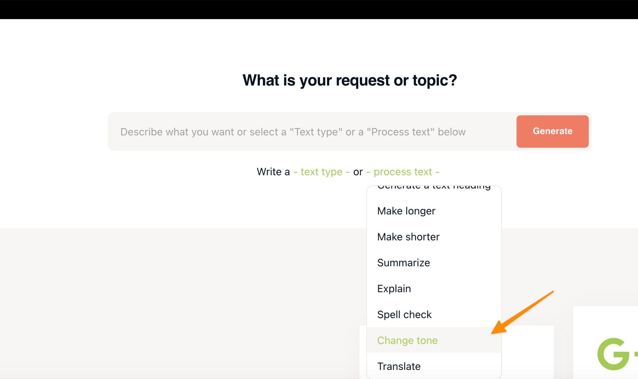Viewport: 638px width, 379px height.
Task: Select the "Make shorter" option
Action: pos(408,237)
